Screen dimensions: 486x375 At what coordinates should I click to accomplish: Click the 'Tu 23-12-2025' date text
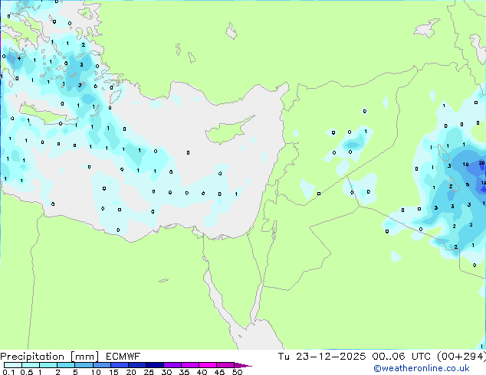[x=322, y=357]
